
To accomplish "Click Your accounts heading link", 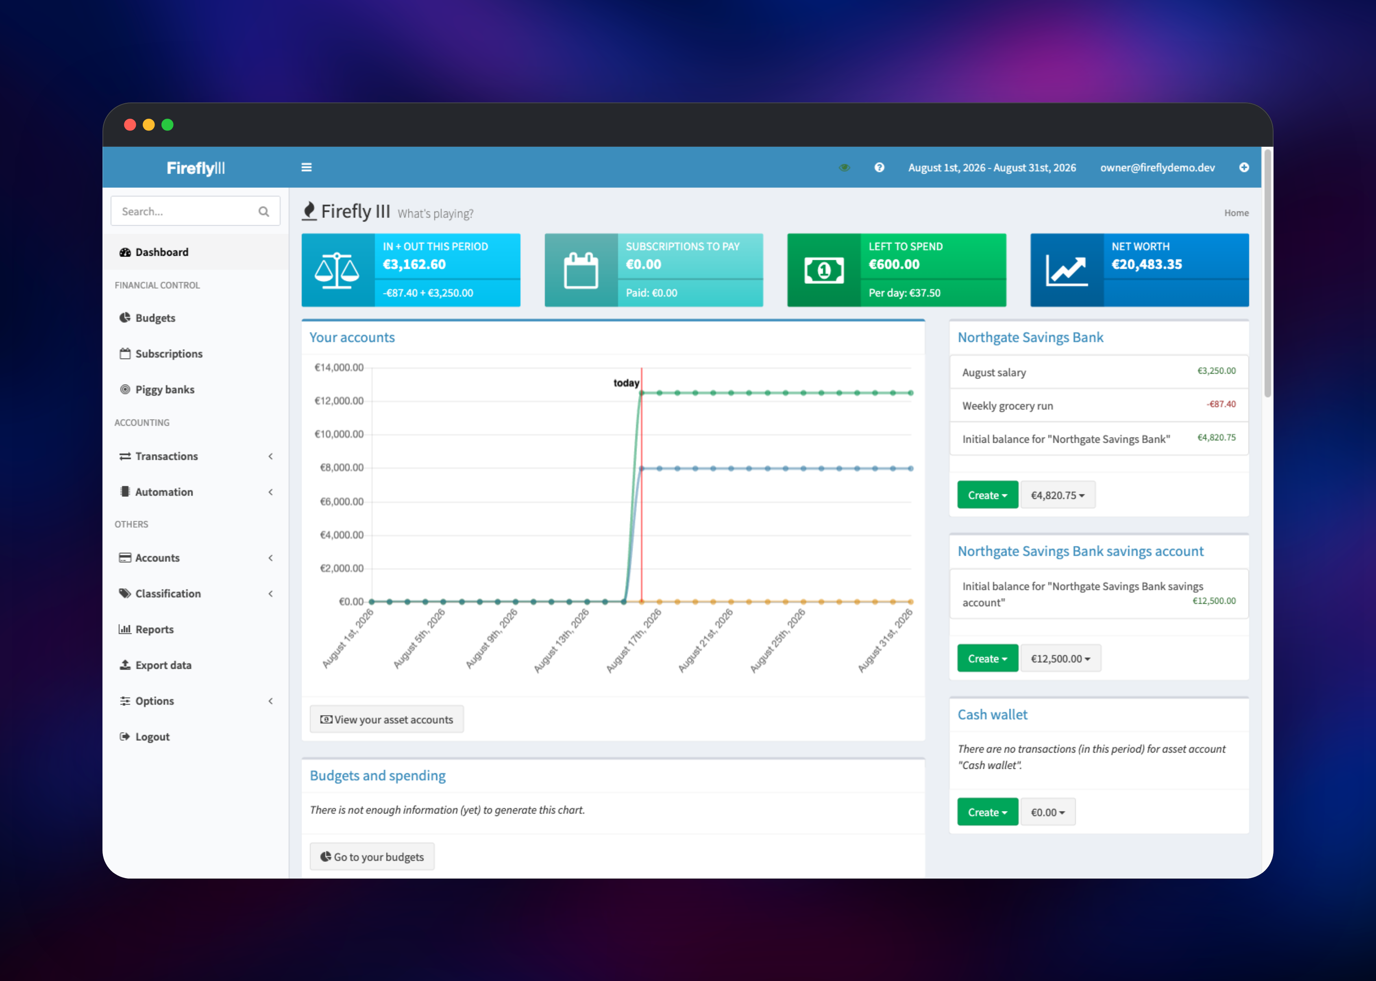I will coord(352,337).
